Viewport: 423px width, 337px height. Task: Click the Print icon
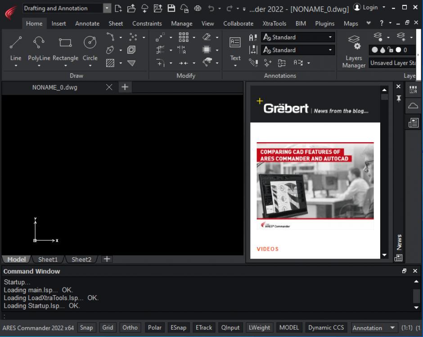pyautogui.click(x=198, y=9)
